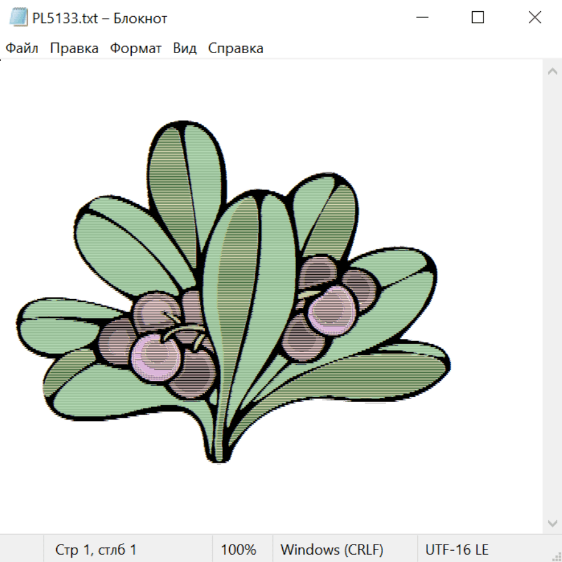Click the 'Стр 1, стлб 1' status indicator
Screen dimensions: 562x562
coord(96,550)
